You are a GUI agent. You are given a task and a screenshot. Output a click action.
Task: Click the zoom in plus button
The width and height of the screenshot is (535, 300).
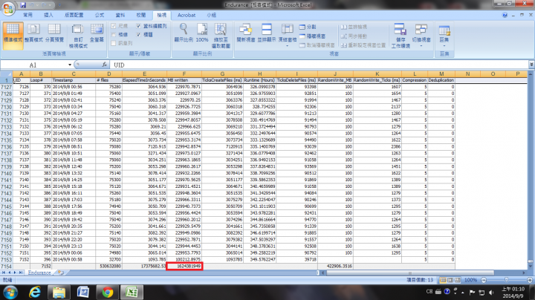[x=530, y=280]
